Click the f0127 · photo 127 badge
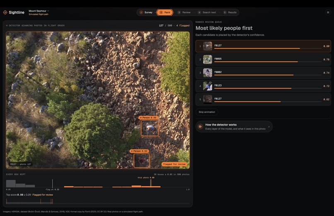The width and height of the screenshot is (334, 216). (20, 164)
